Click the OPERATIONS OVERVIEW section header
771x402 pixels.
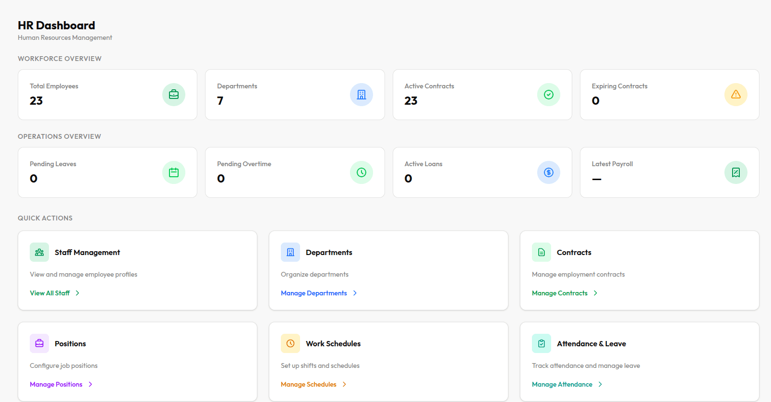(60, 136)
